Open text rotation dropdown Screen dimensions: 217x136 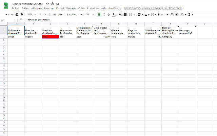click(160, 14)
